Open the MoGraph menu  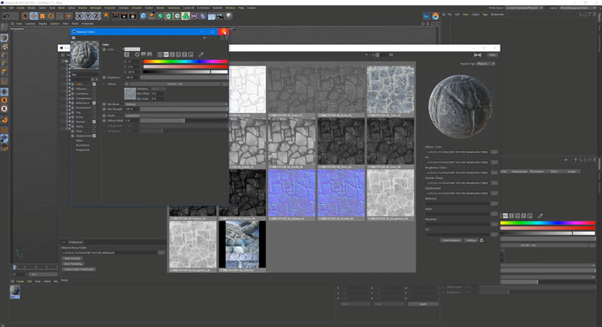click(96, 8)
